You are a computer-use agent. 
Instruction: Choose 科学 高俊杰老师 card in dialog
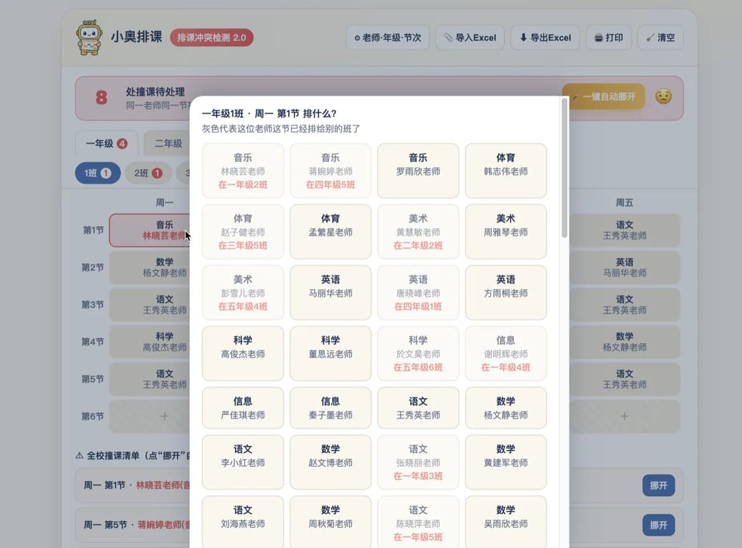243,353
